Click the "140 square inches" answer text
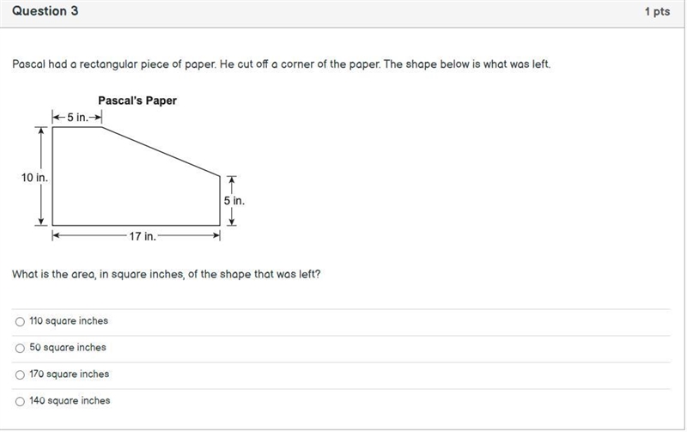The image size is (687, 432). 70,400
